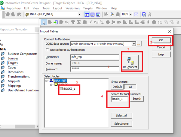Open the 100% zoom level dropdown
The image size is (181, 137).
[x=131, y=14]
